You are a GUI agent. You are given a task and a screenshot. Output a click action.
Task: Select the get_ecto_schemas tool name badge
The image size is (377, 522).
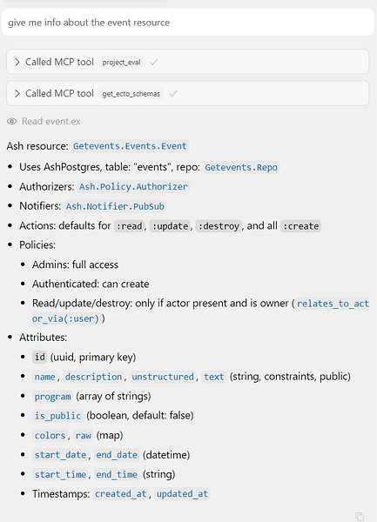click(x=131, y=94)
